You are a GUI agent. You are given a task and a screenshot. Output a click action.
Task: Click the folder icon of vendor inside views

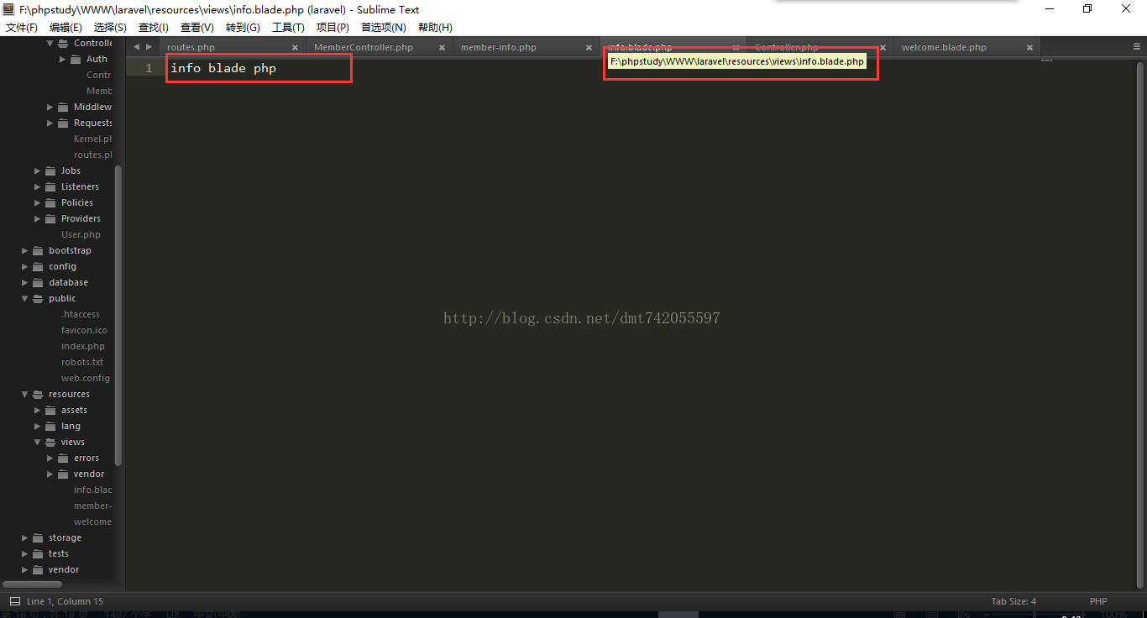pos(63,474)
